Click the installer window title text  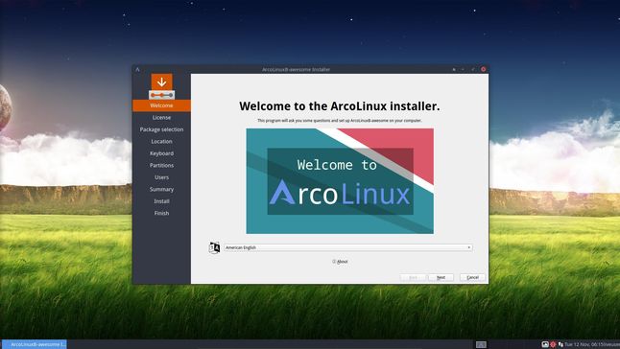click(x=296, y=69)
